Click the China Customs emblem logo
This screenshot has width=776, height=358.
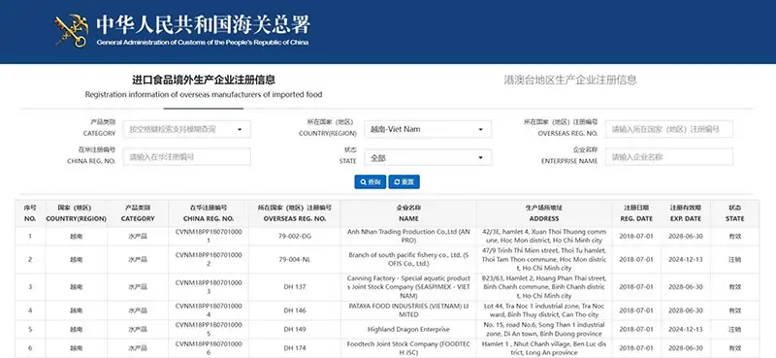pos(71,31)
